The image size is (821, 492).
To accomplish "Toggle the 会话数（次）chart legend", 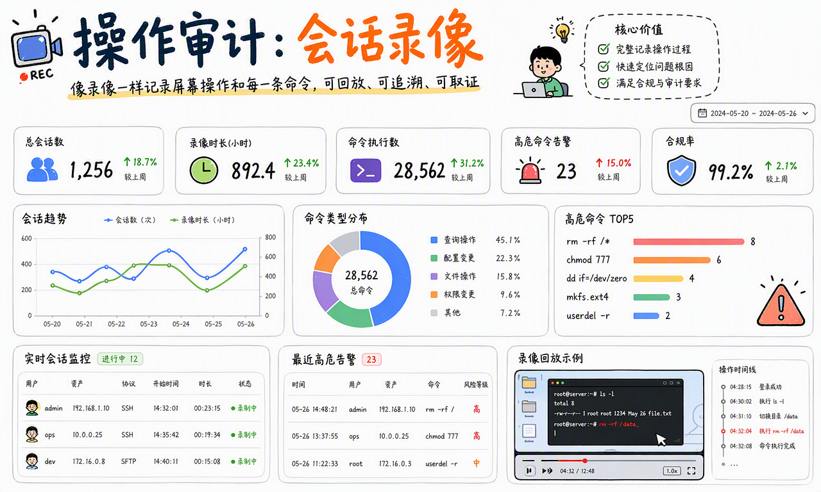I will (130, 220).
